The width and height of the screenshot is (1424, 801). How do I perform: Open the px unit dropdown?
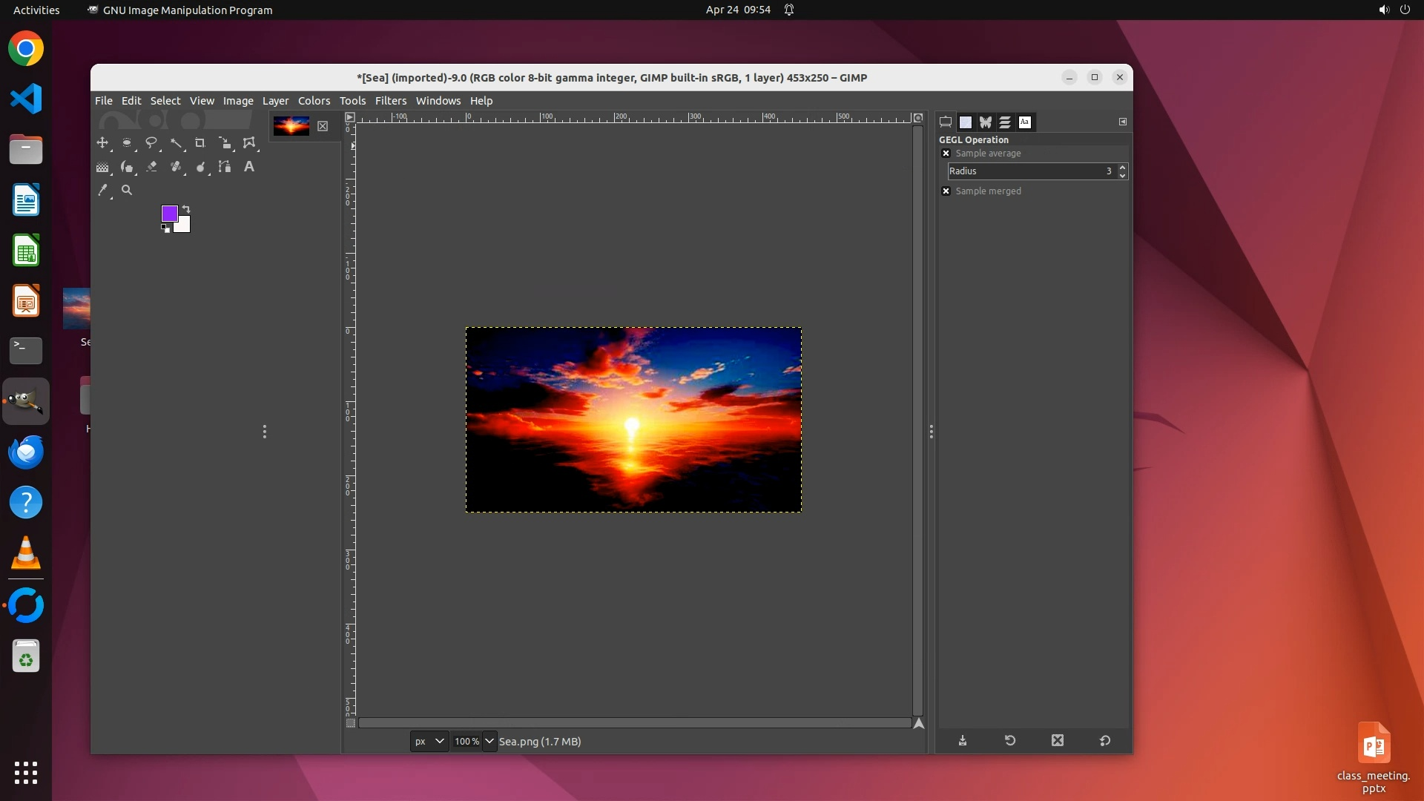coord(429,741)
